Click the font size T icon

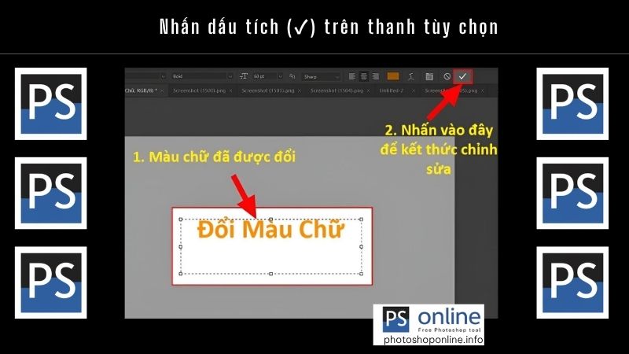[x=244, y=76]
